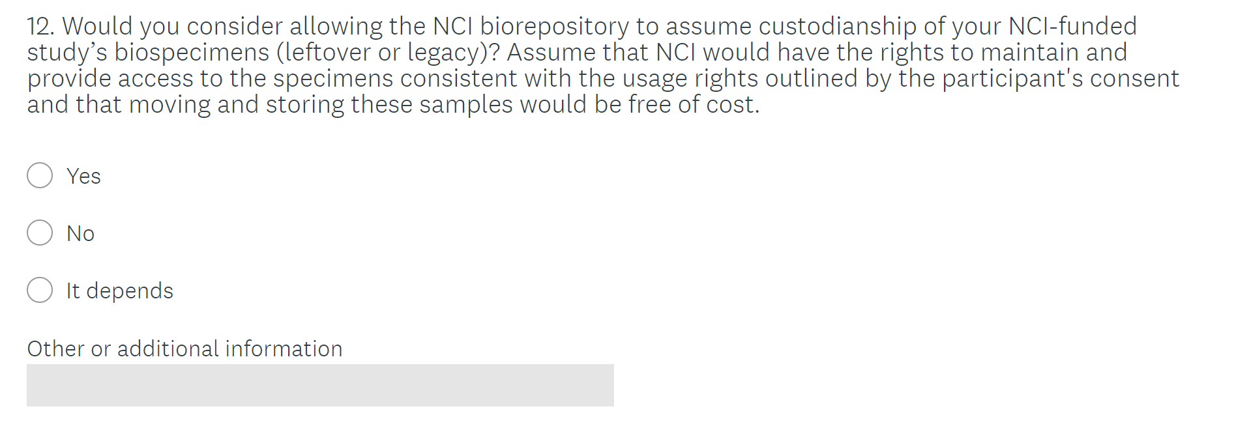Click the word "biospecimens" in the question
The height and width of the screenshot is (441, 1249).
(192, 52)
